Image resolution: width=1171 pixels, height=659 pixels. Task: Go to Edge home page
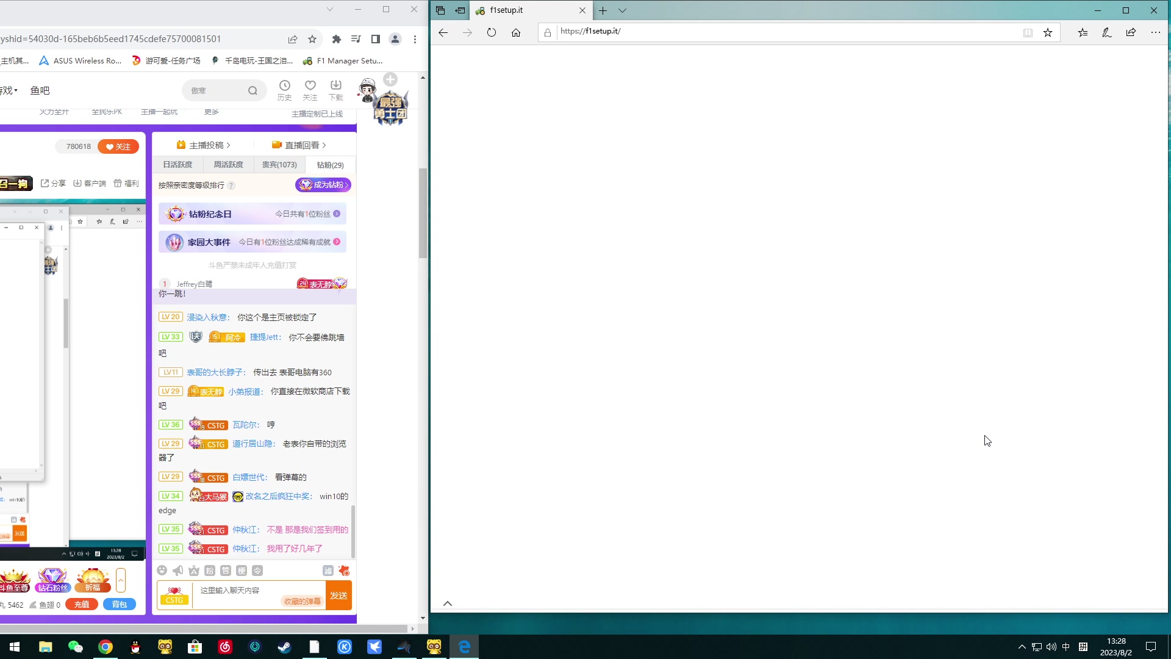(x=516, y=33)
